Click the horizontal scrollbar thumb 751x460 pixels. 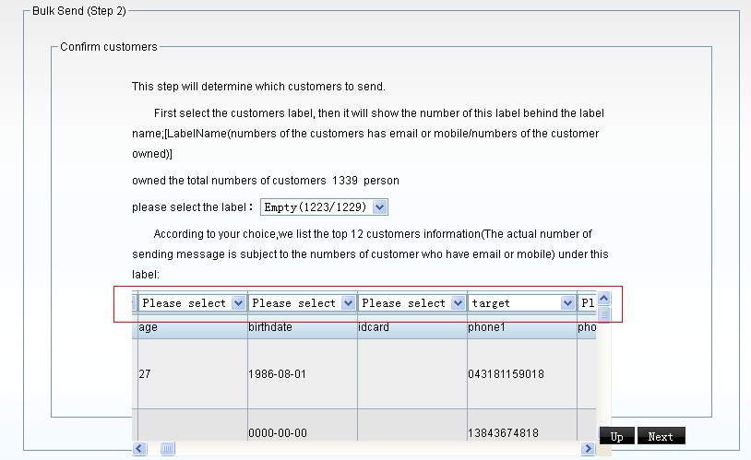pyautogui.click(x=167, y=449)
